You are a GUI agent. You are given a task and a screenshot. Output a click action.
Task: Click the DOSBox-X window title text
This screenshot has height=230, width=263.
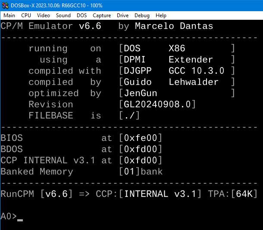point(56,6)
